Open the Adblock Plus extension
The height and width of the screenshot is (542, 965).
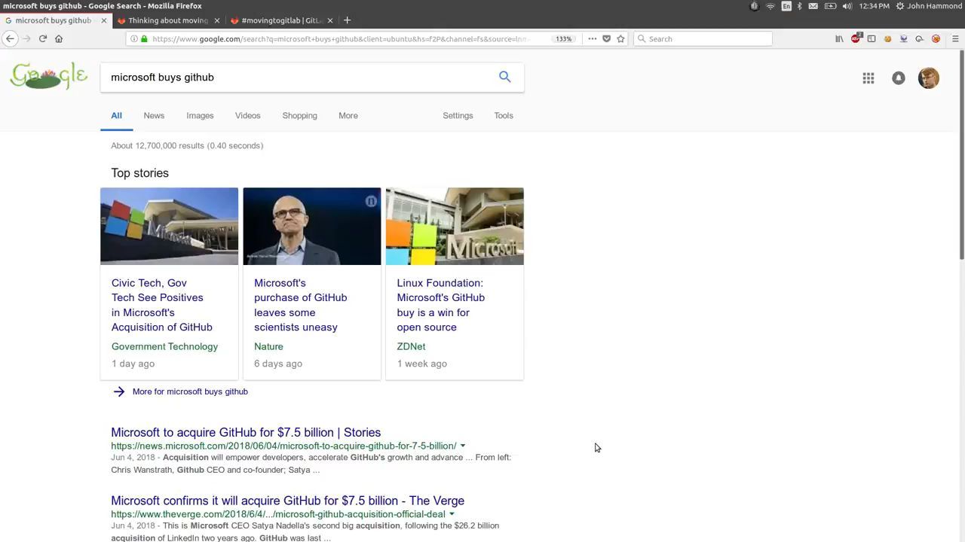pos(856,38)
